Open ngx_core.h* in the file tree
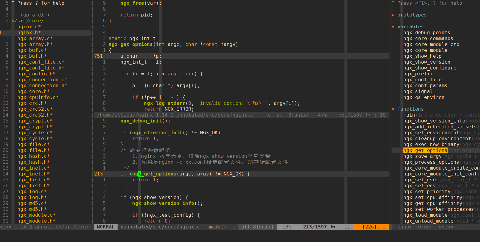The height and width of the screenshot is (242, 480). (x=33, y=92)
